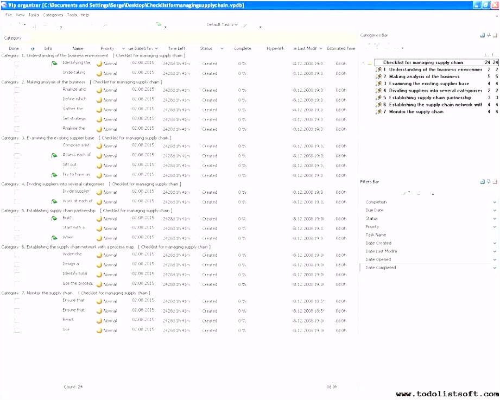Click the green flag toolbar icon
The height and width of the screenshot is (400, 500).
click(x=159, y=24)
